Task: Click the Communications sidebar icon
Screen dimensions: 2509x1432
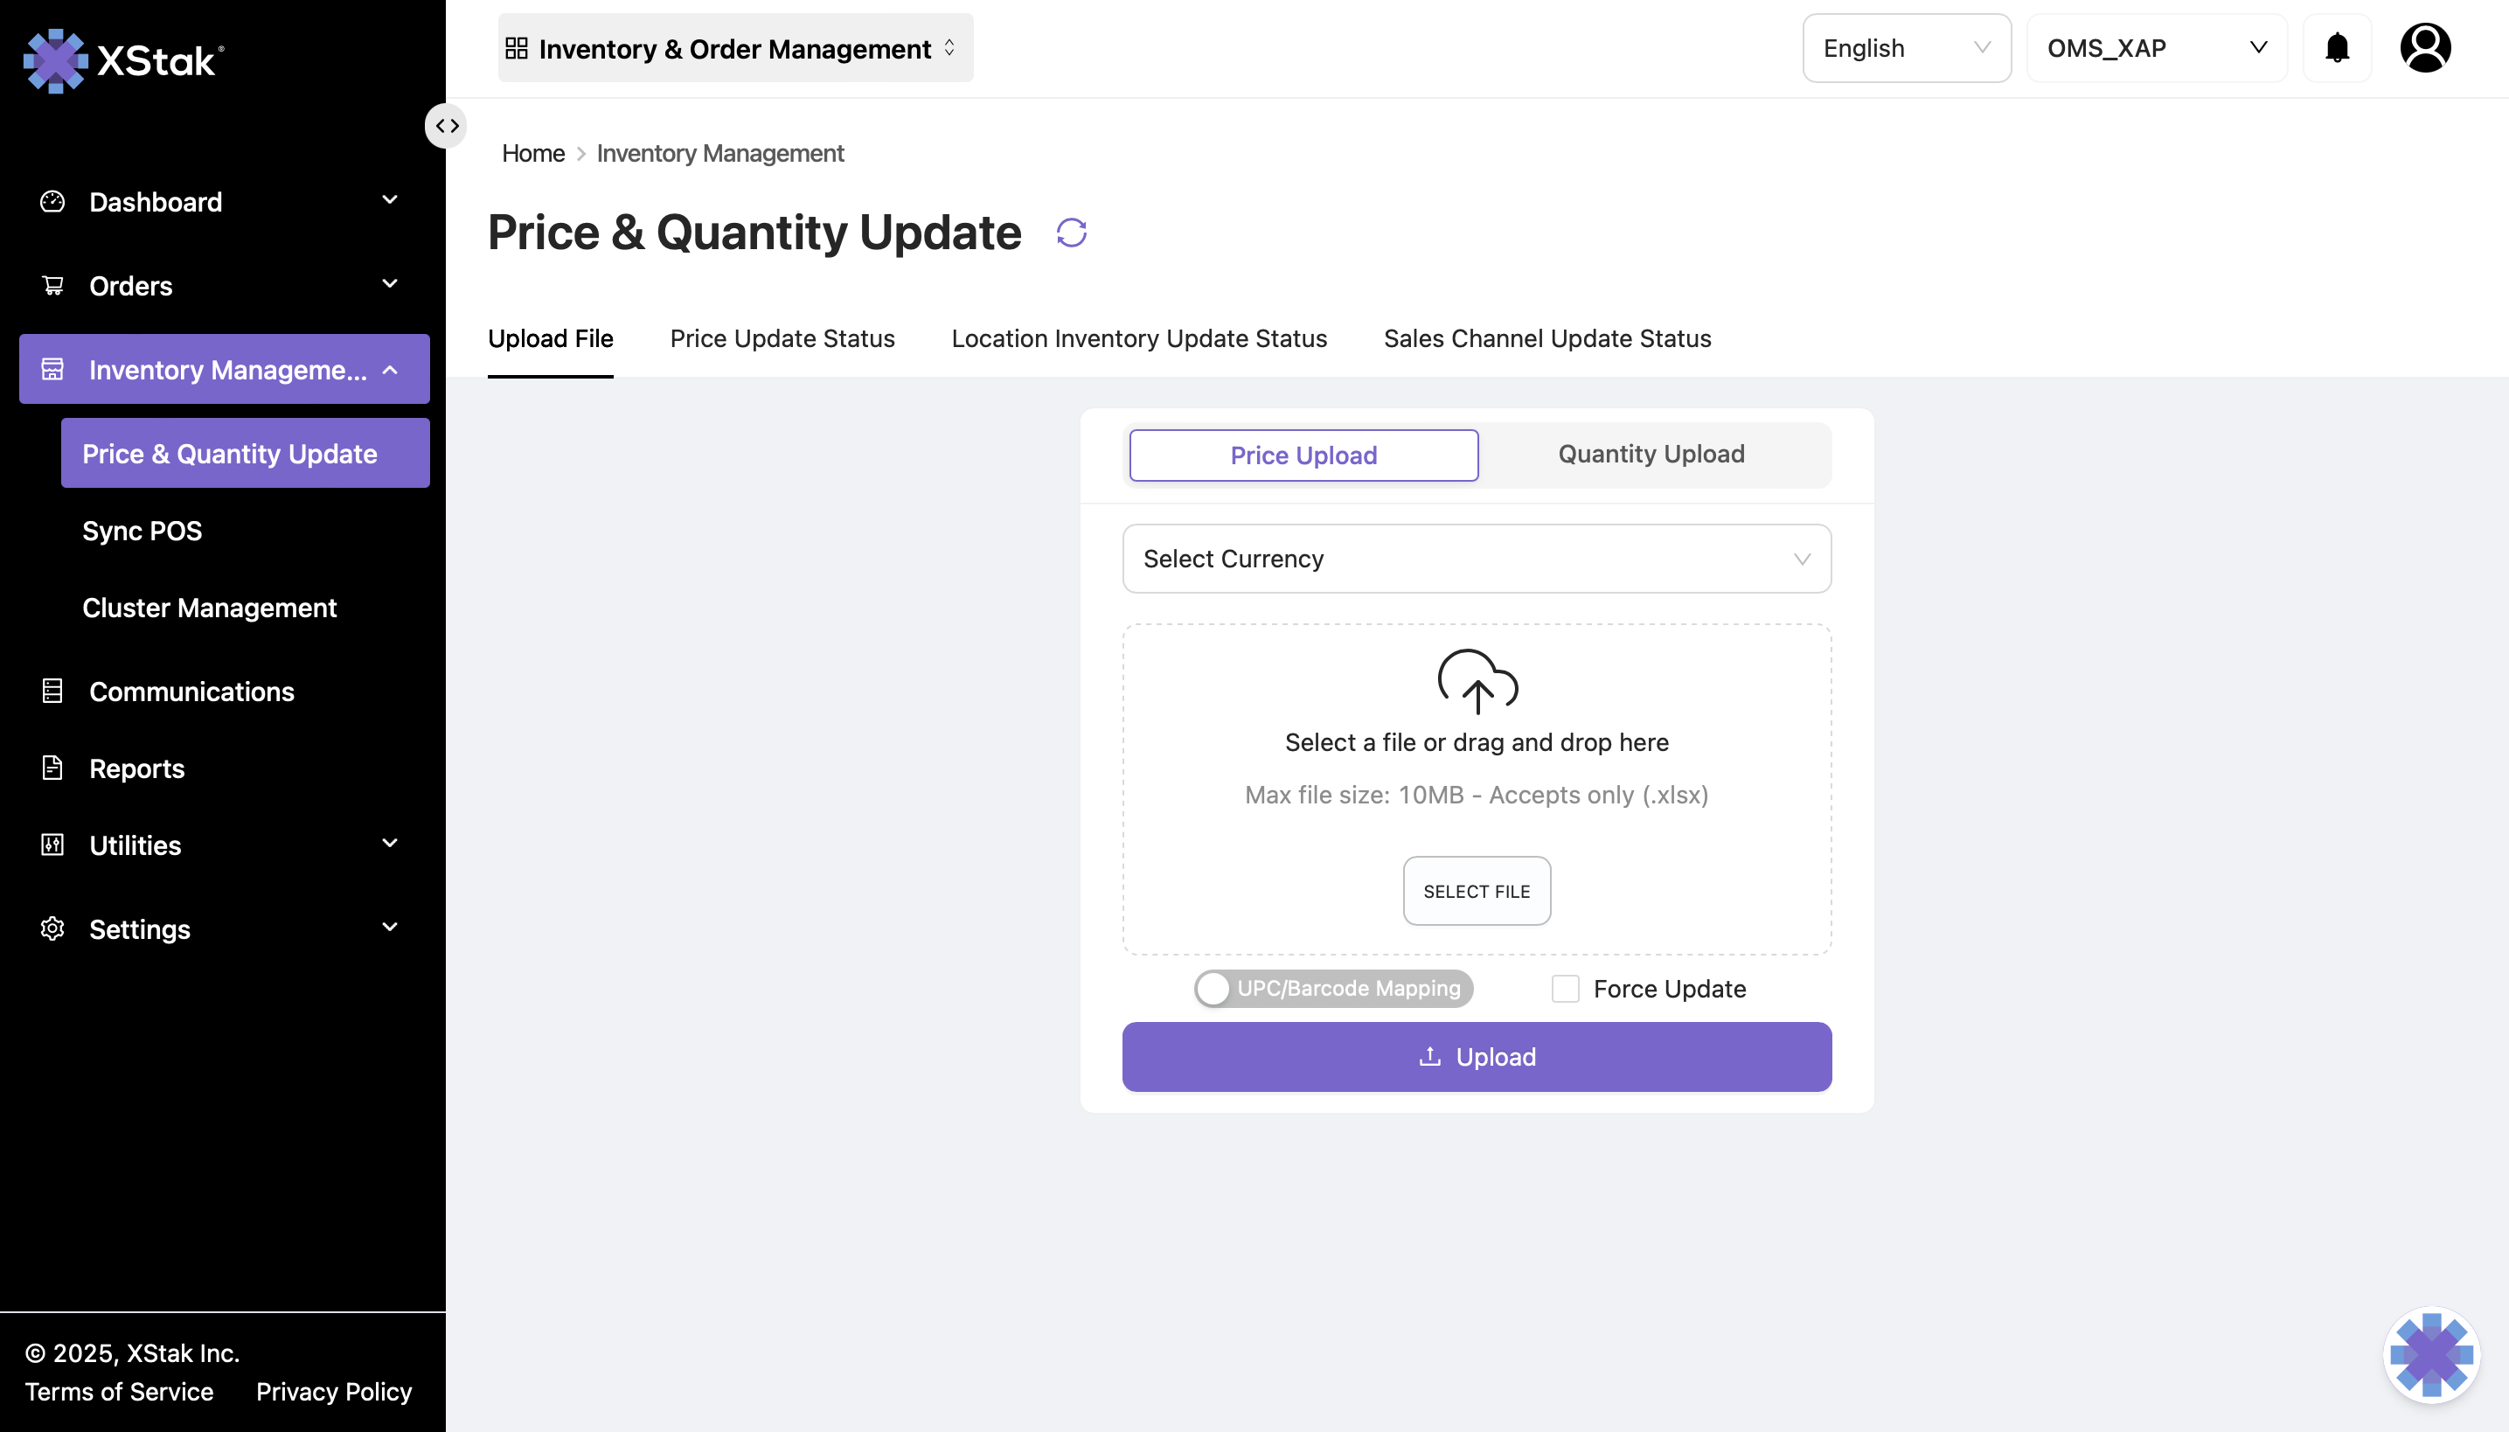Action: click(x=52, y=692)
